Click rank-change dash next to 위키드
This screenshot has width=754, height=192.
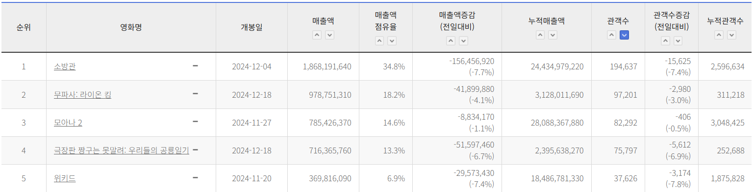click(x=195, y=177)
